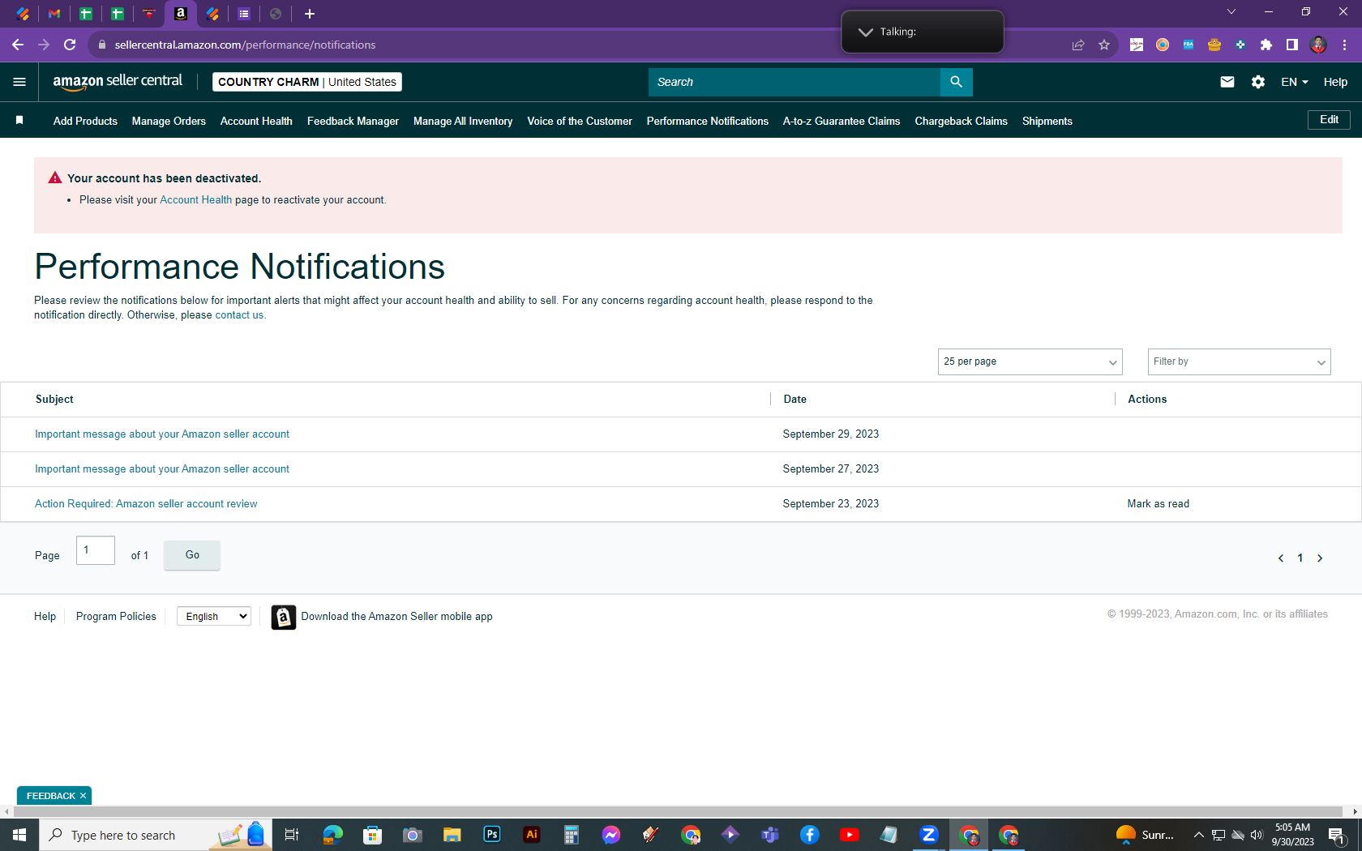Screen dimensions: 1362x851
Task: Open the Seller Central hamburger menu
Action: [19, 82]
